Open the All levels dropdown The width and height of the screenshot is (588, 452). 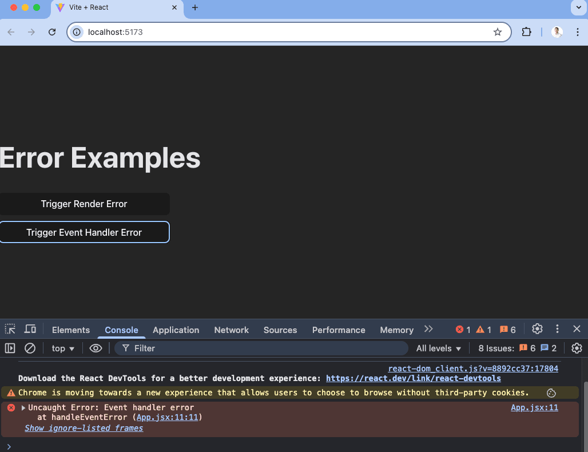coord(438,348)
